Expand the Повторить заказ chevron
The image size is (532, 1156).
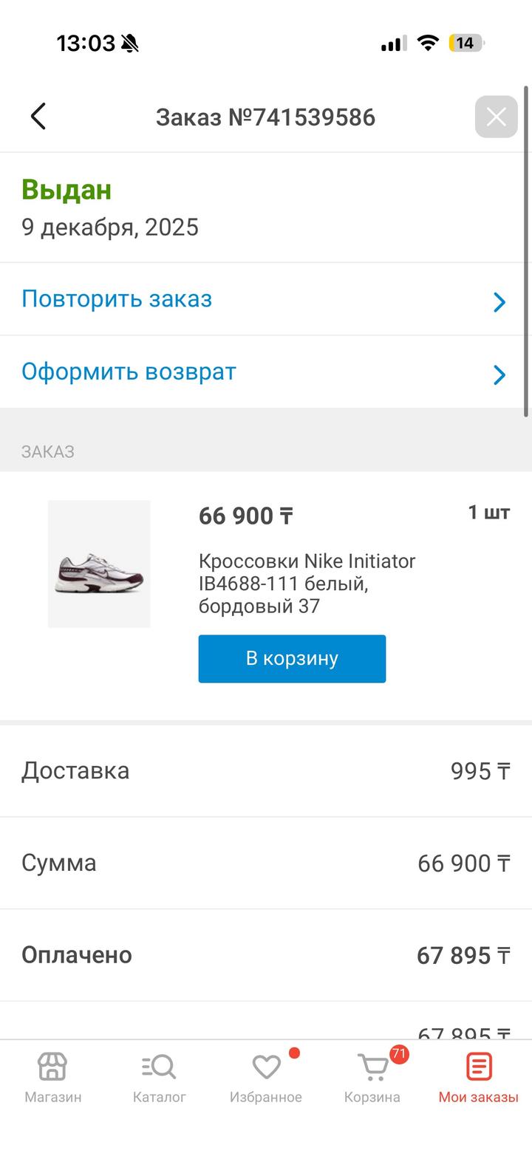tap(499, 301)
